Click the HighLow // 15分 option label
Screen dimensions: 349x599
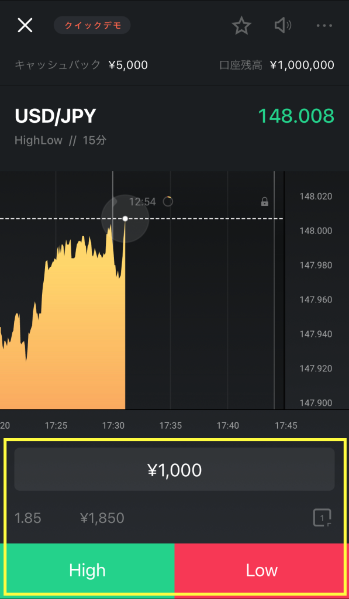click(60, 140)
